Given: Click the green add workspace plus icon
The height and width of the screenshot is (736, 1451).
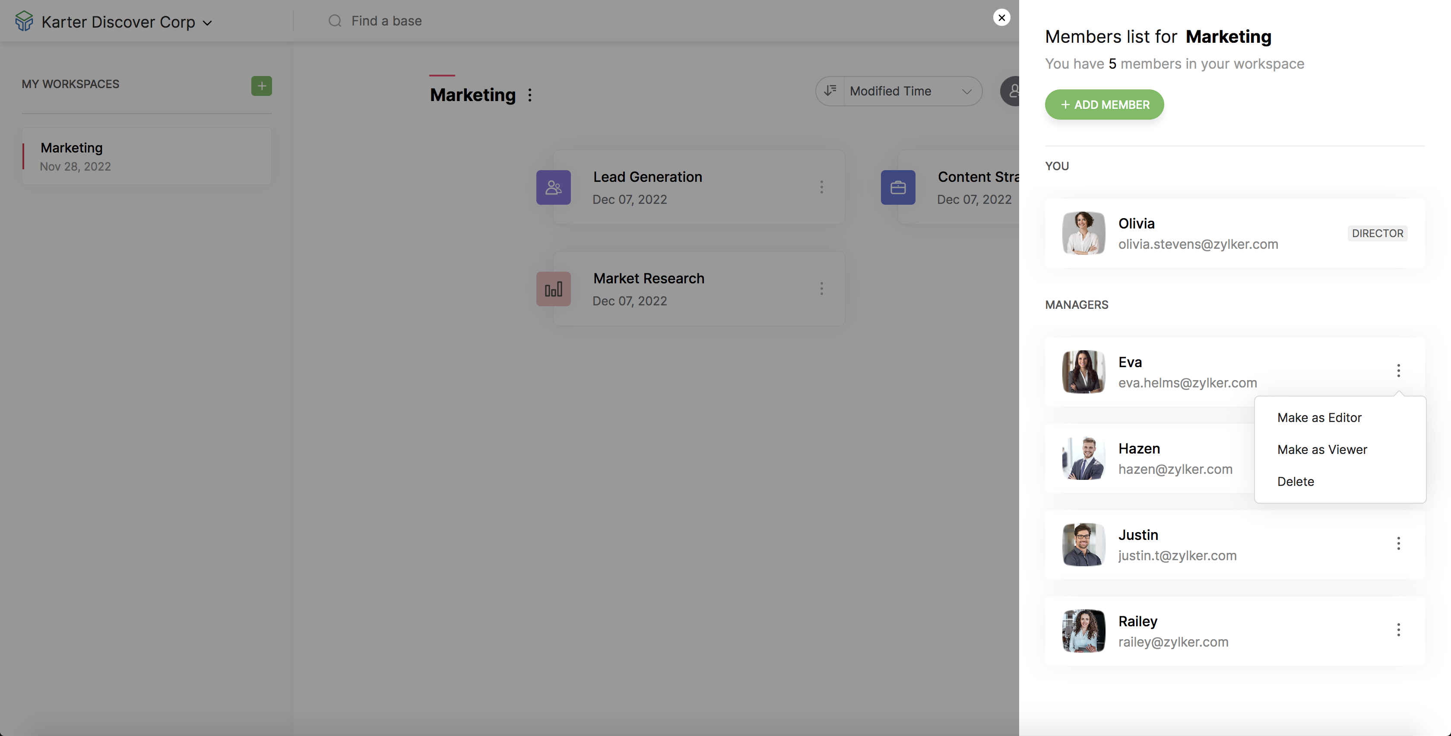Looking at the screenshot, I should tap(261, 86).
